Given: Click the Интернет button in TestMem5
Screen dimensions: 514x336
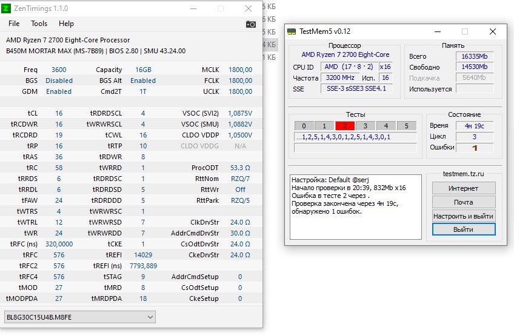Looking at the screenshot, I should click(464, 188).
